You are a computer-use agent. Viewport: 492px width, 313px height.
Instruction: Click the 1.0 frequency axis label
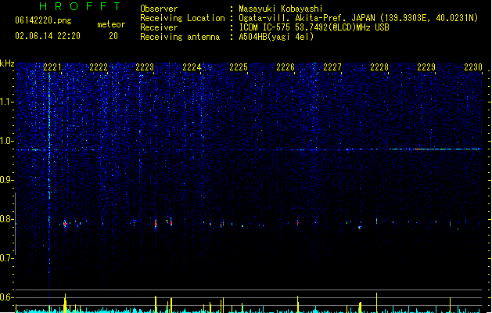pyautogui.click(x=6, y=141)
